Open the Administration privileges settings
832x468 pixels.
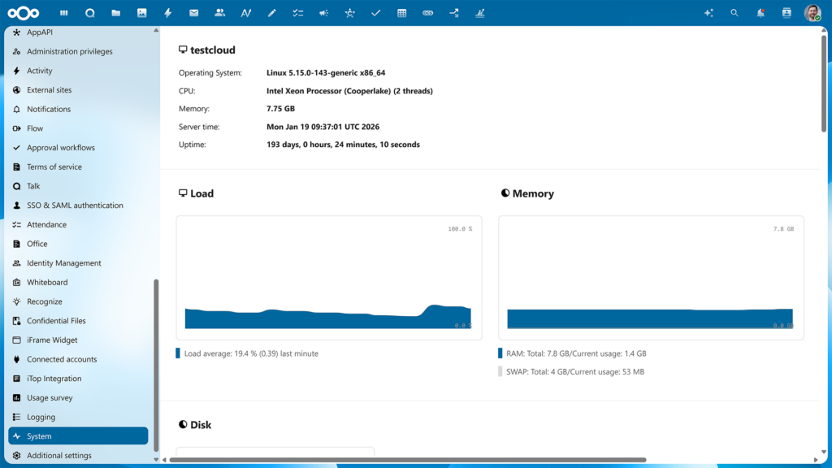77,51
